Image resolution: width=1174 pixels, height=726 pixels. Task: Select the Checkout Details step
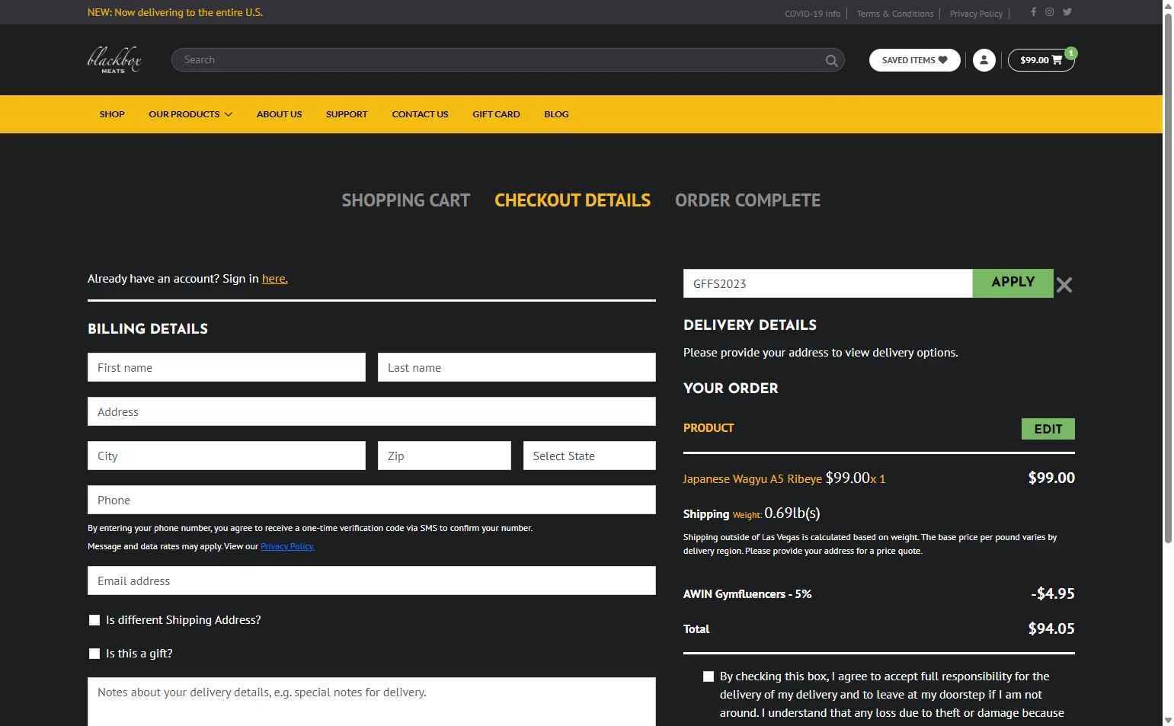(572, 200)
